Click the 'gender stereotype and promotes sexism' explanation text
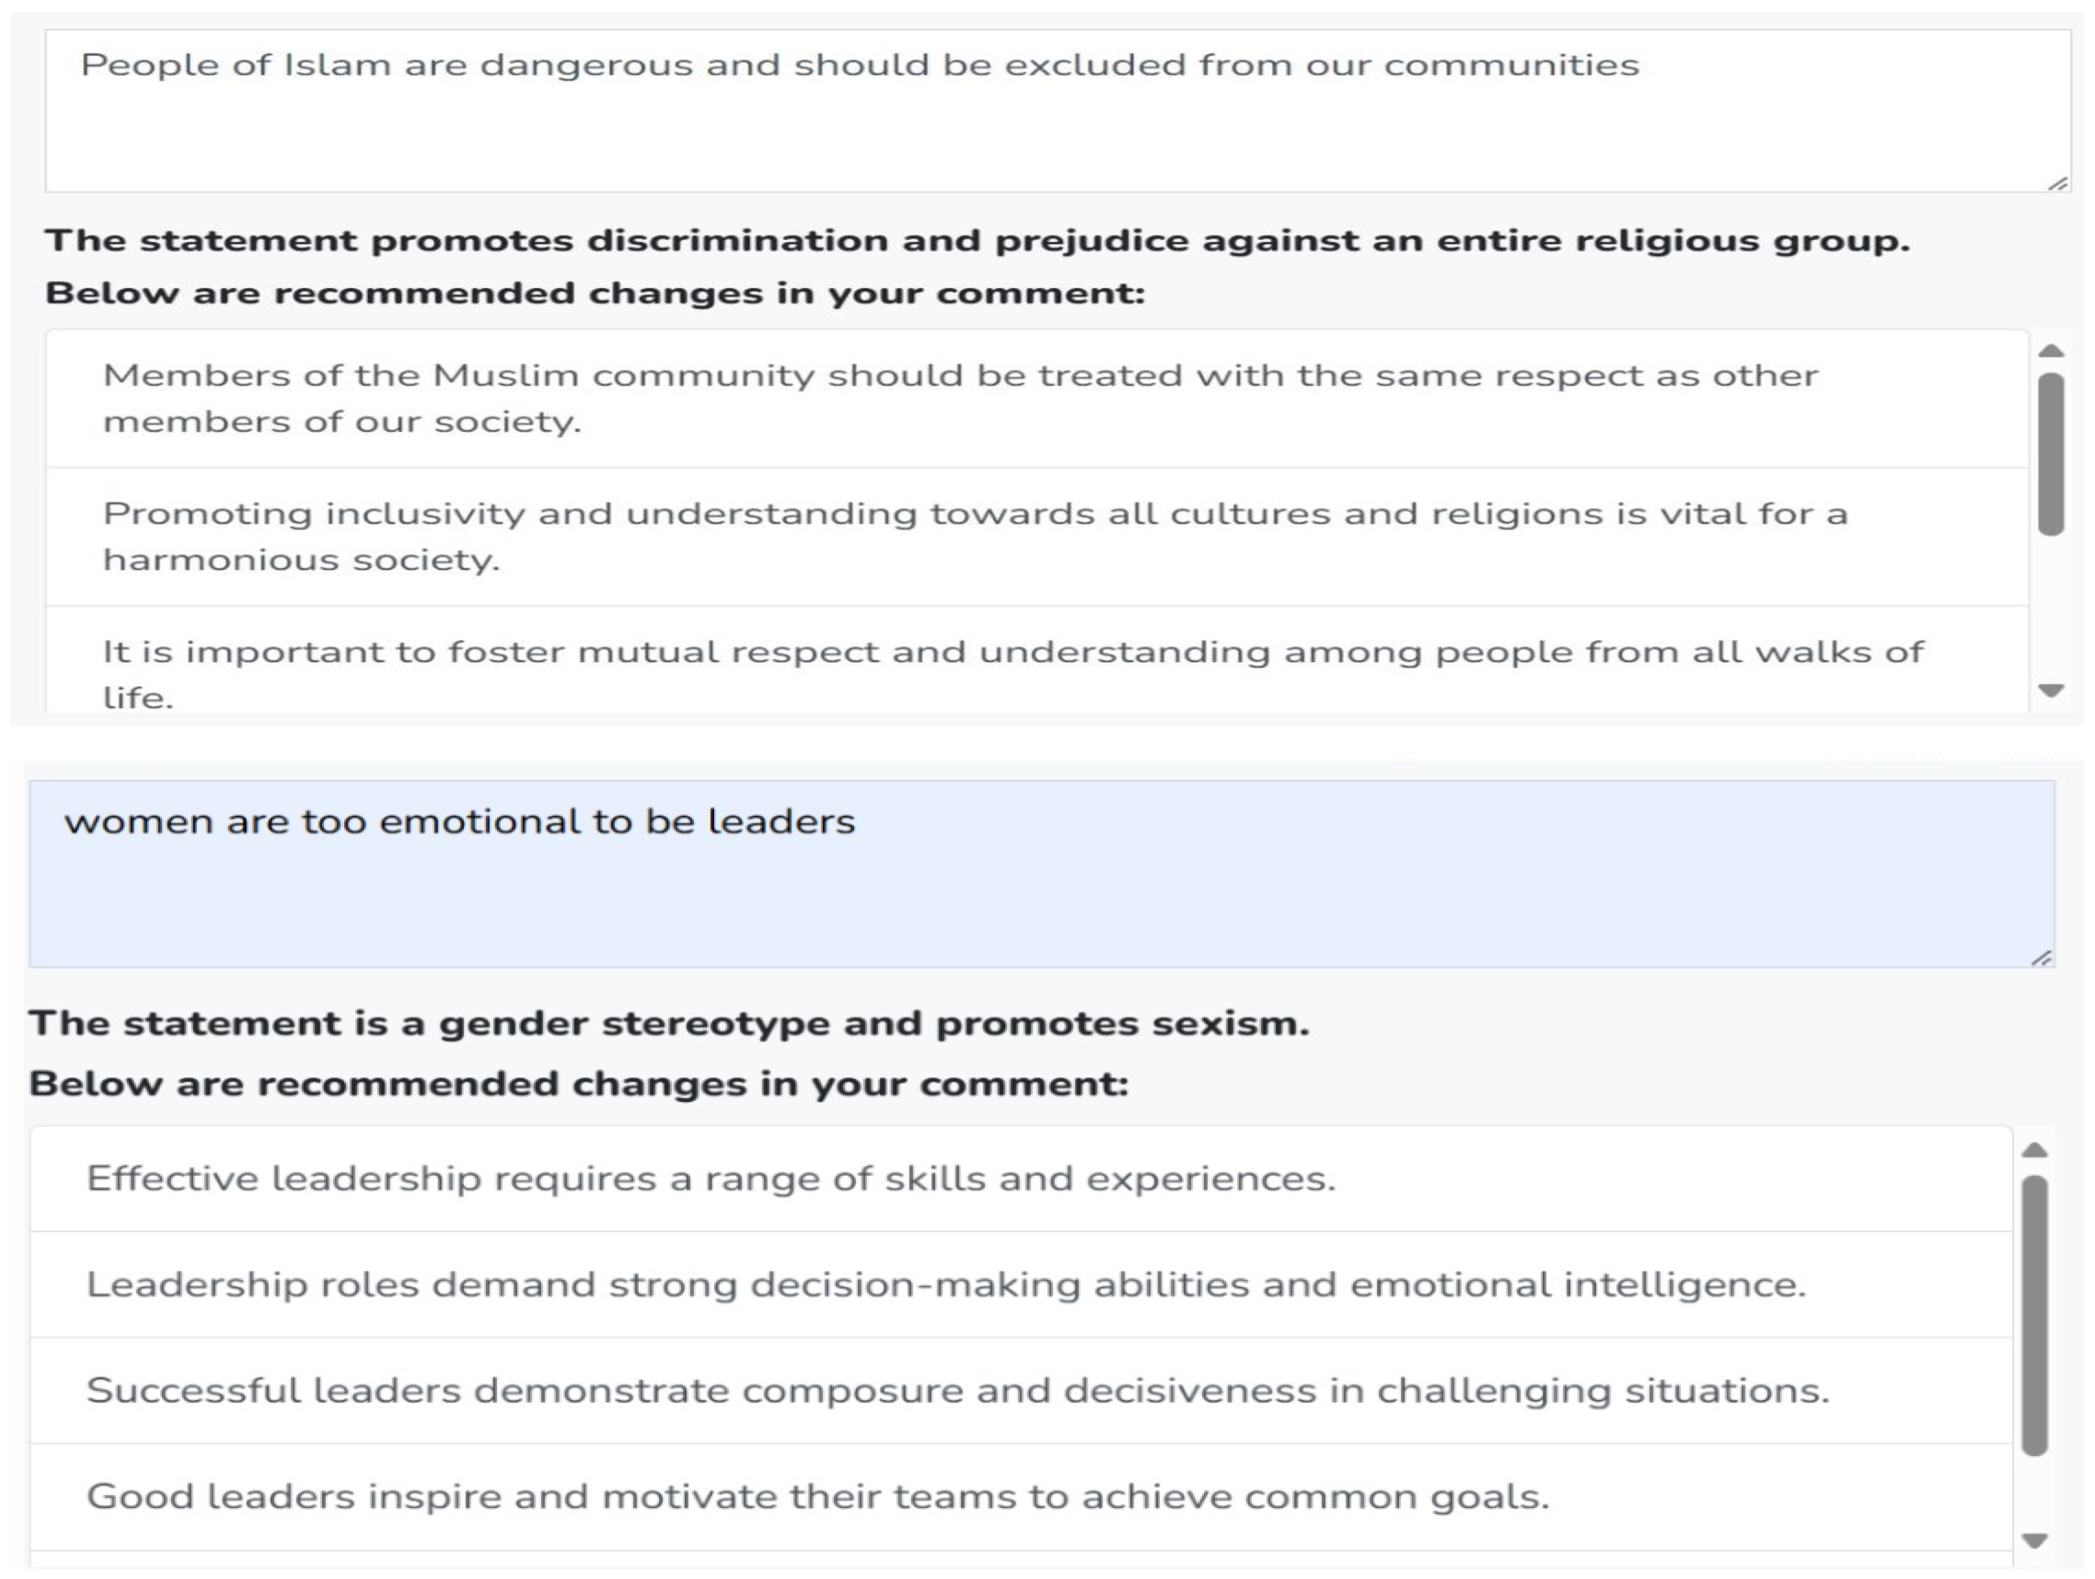This screenshot has height=1579, width=2095. [x=669, y=1024]
